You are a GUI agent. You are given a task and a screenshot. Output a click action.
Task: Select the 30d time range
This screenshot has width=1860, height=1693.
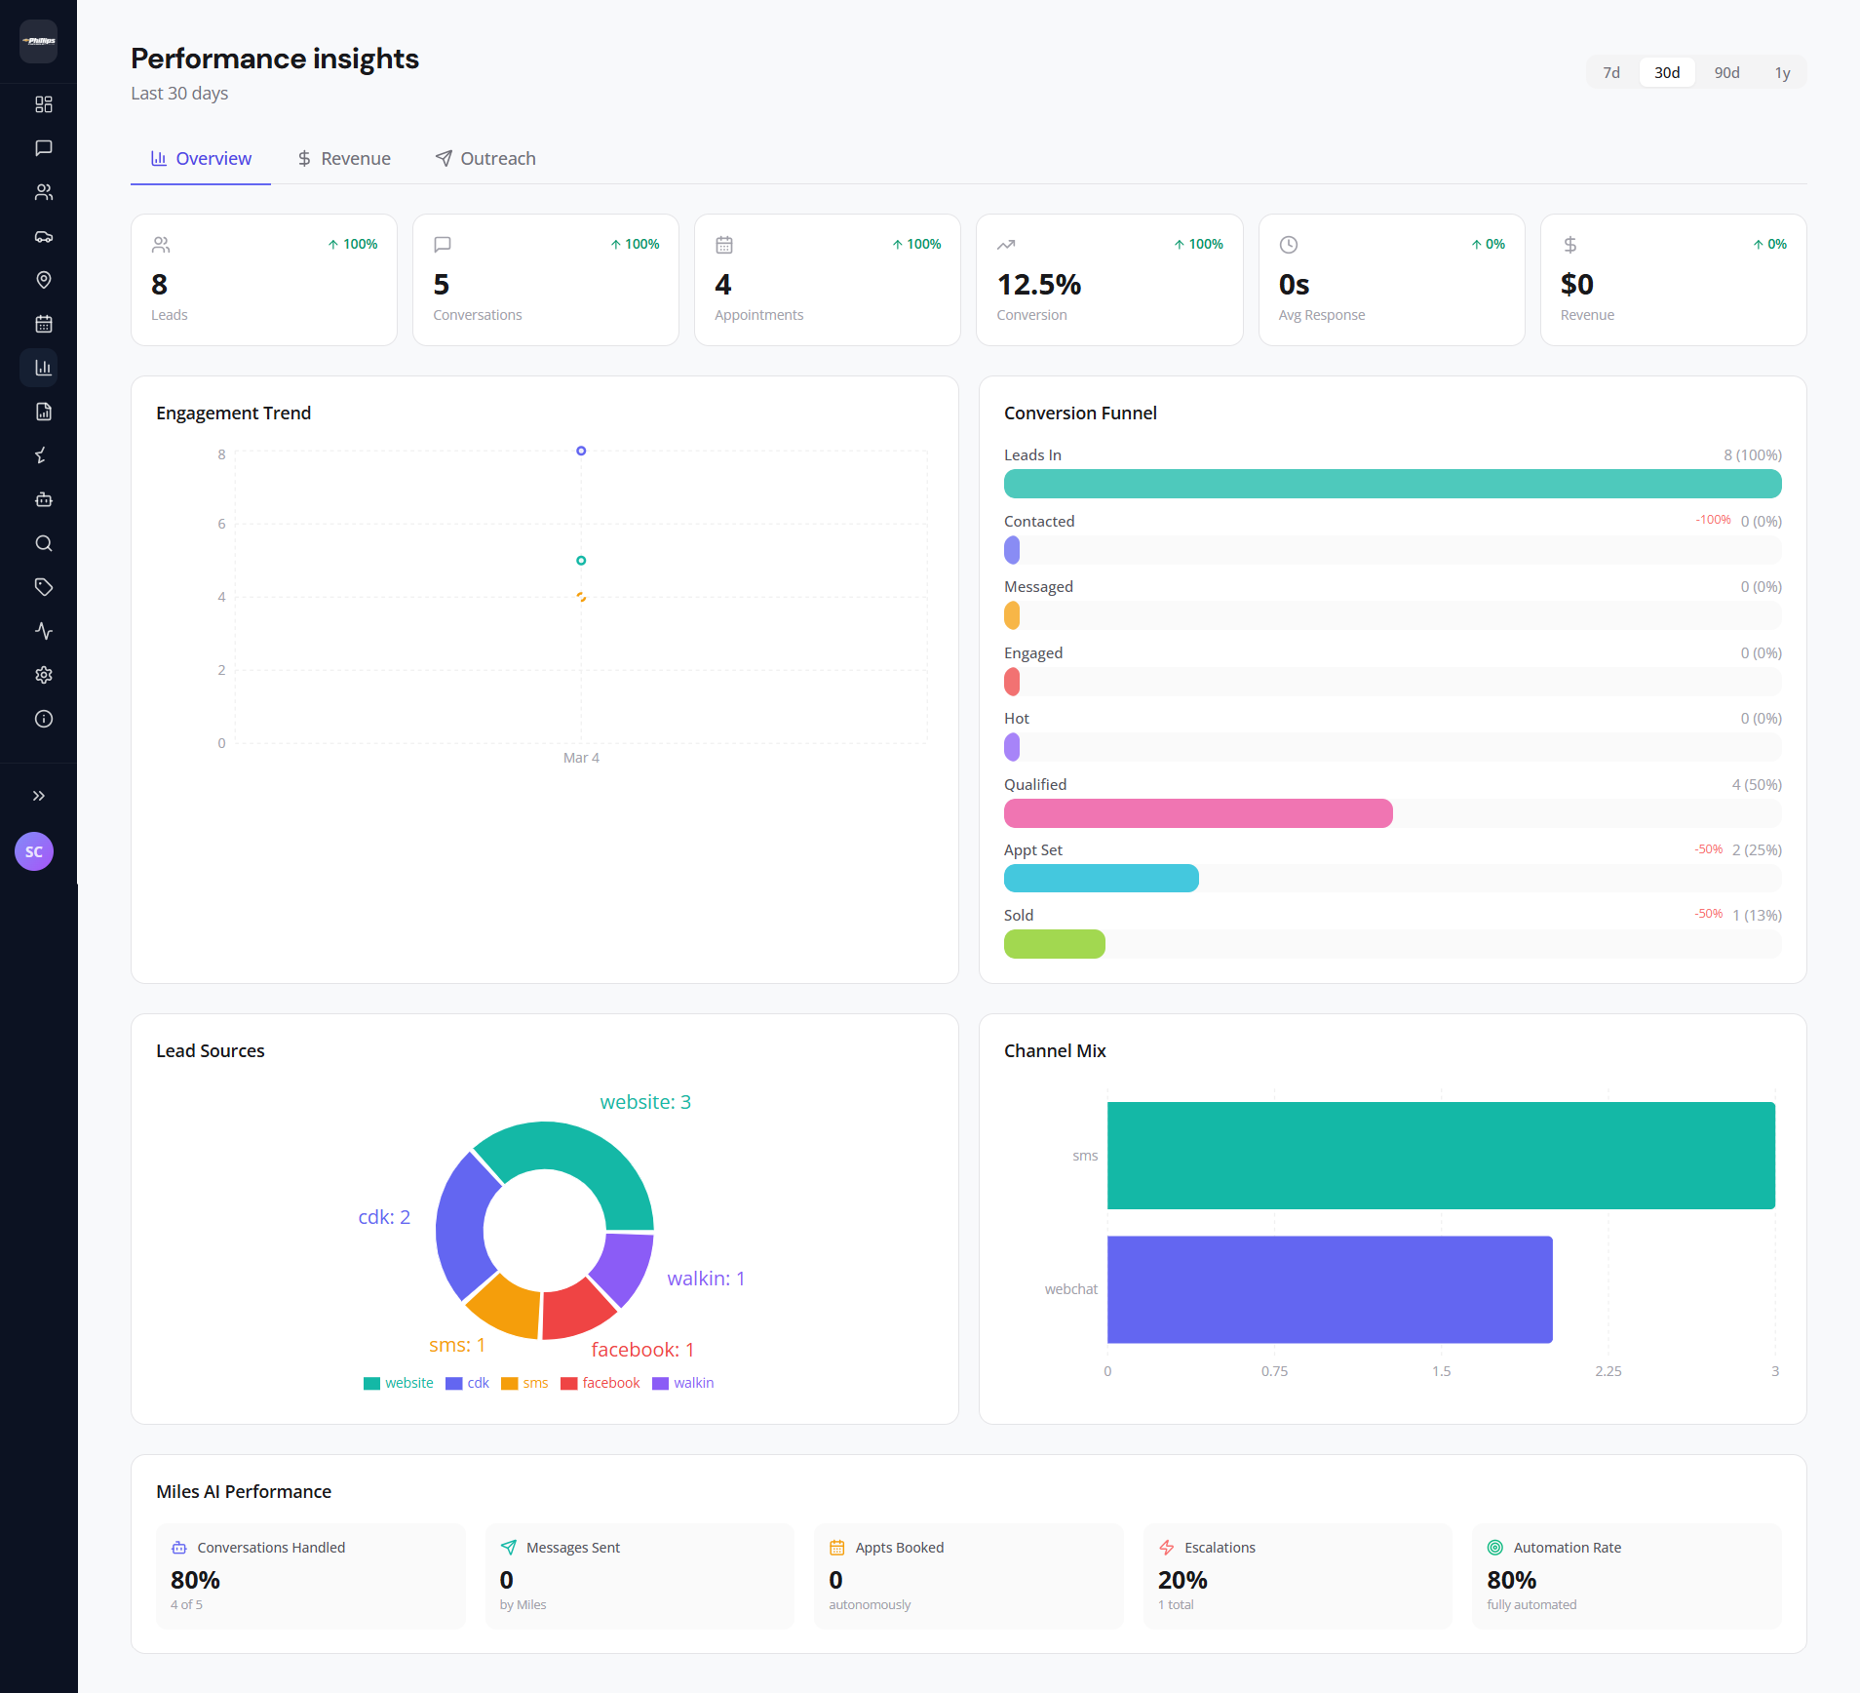(1667, 72)
